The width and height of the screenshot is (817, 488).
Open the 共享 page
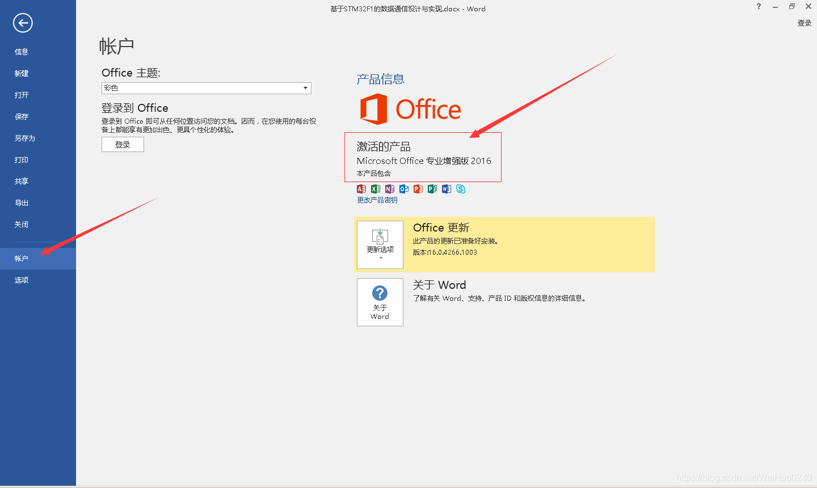tap(38, 181)
